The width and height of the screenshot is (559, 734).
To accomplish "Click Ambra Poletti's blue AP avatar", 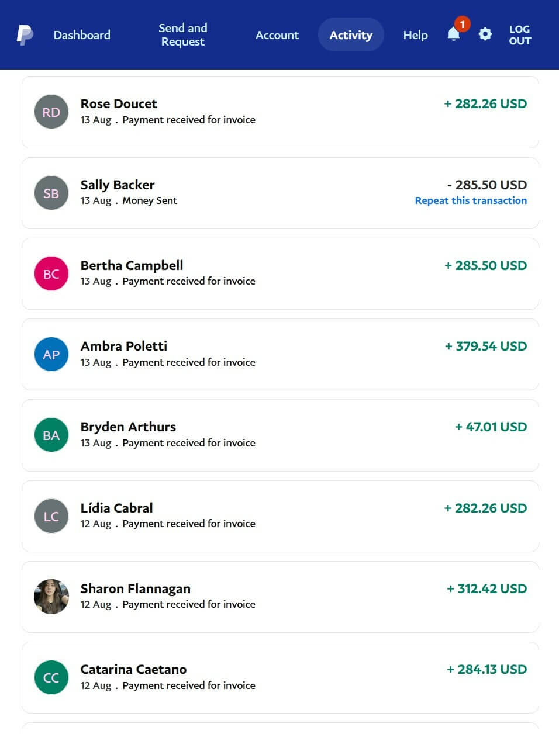I will click(x=51, y=354).
